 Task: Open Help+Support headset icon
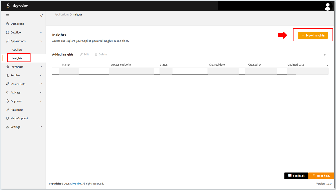click(x=8, y=118)
